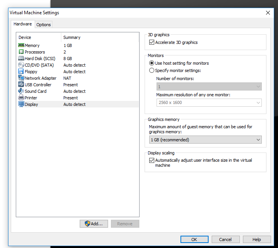Click the Cancel button

click(x=225, y=240)
